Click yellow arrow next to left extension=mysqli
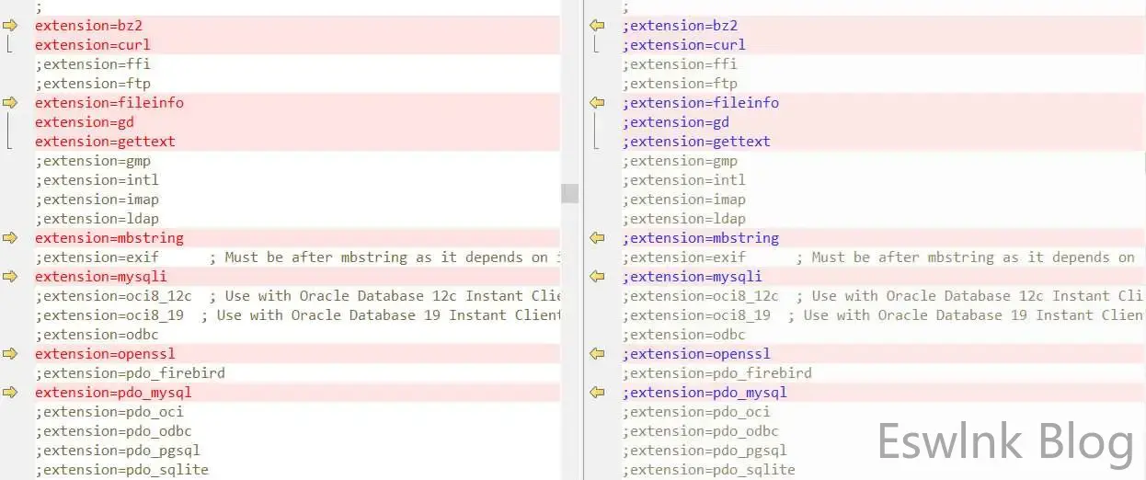 pyautogui.click(x=10, y=277)
